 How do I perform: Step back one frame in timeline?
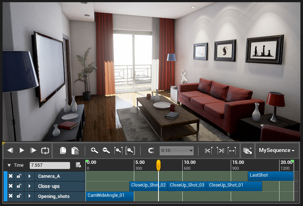(x=10, y=150)
